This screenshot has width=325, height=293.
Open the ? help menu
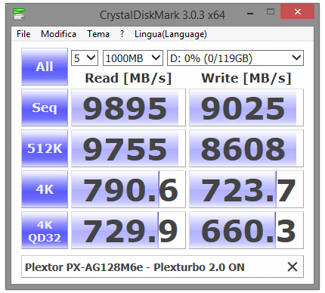pyautogui.click(x=122, y=34)
